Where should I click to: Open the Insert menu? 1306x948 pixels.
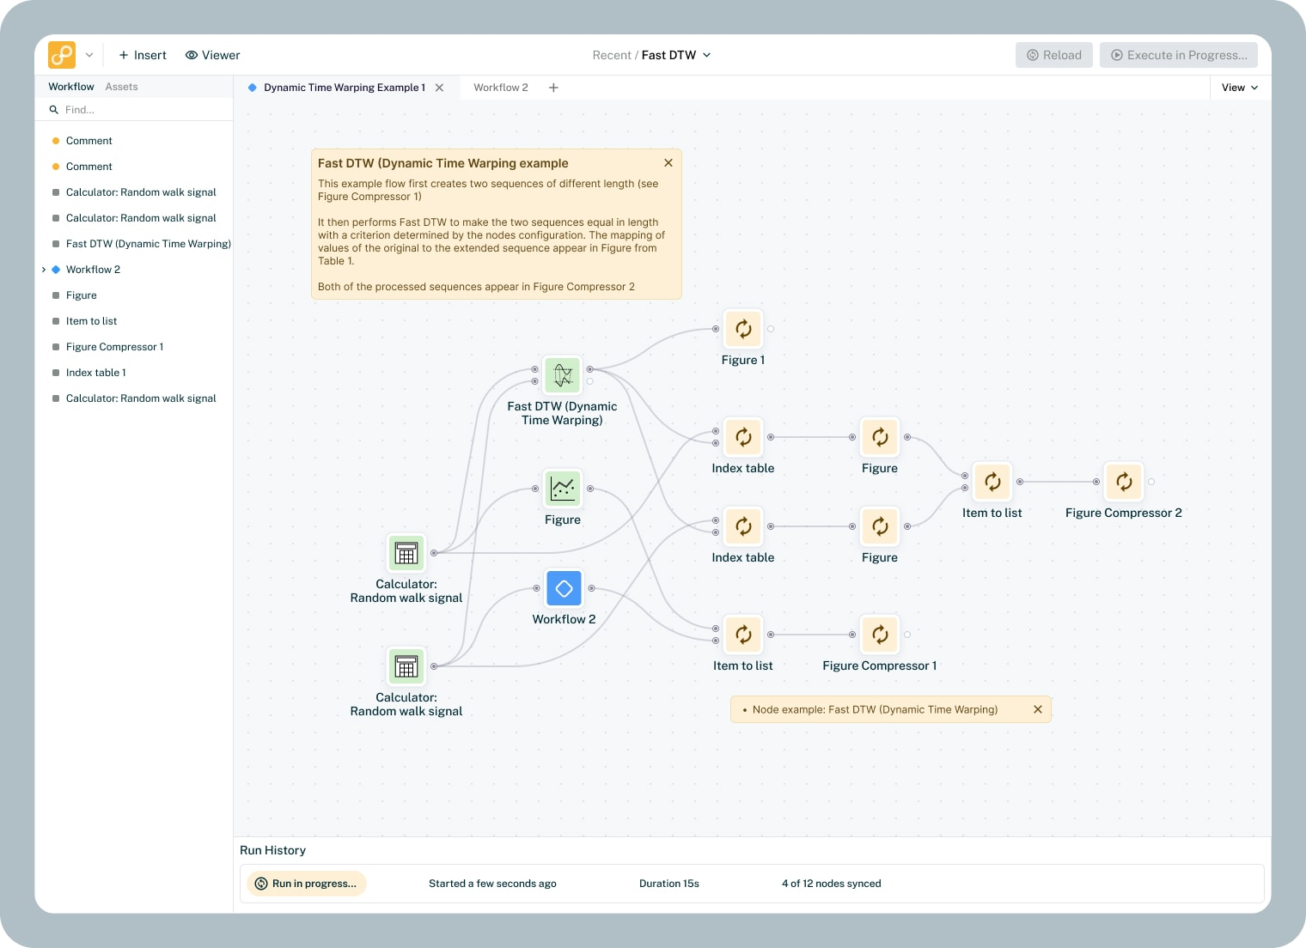click(143, 55)
